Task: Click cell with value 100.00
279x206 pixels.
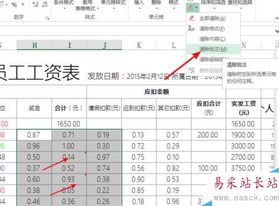Action: [209, 168]
